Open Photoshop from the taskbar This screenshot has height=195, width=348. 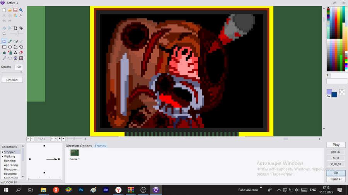click(81, 190)
